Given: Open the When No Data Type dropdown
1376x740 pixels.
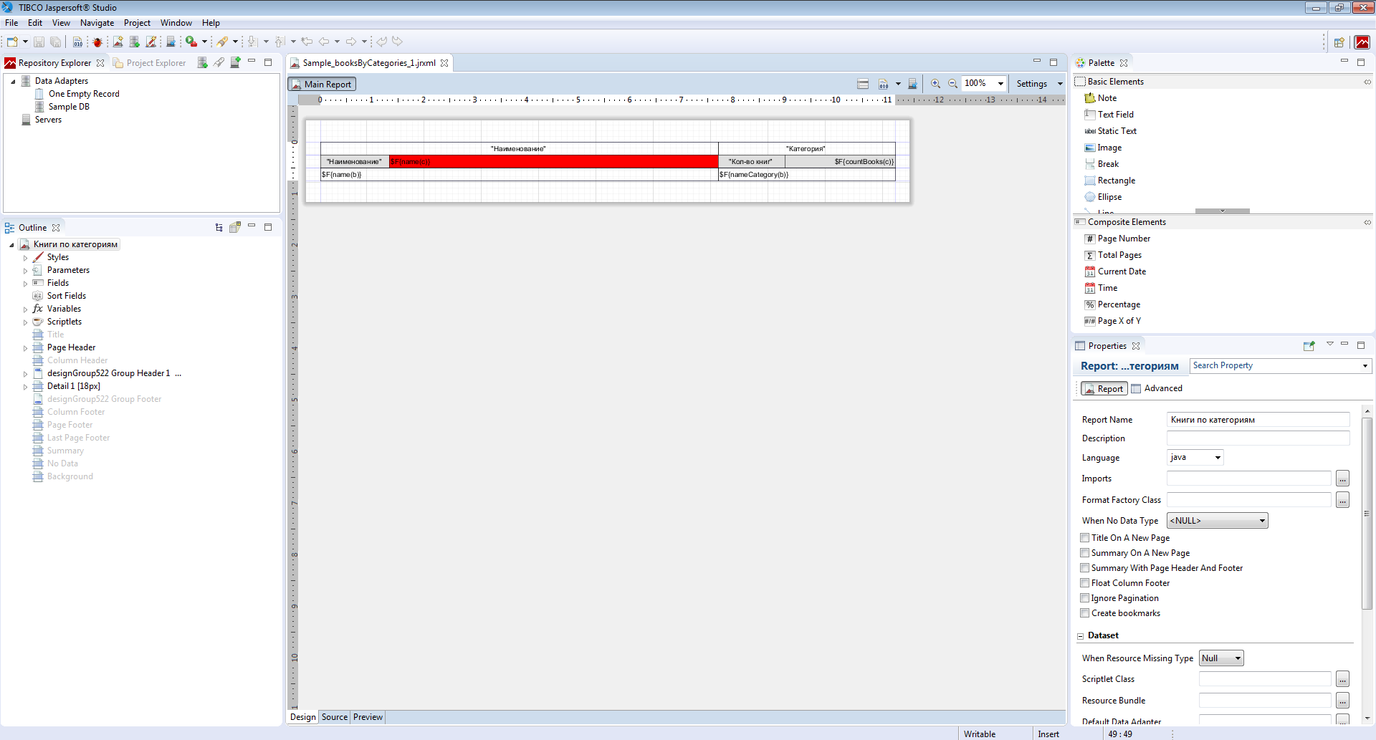Looking at the screenshot, I should pos(1217,521).
